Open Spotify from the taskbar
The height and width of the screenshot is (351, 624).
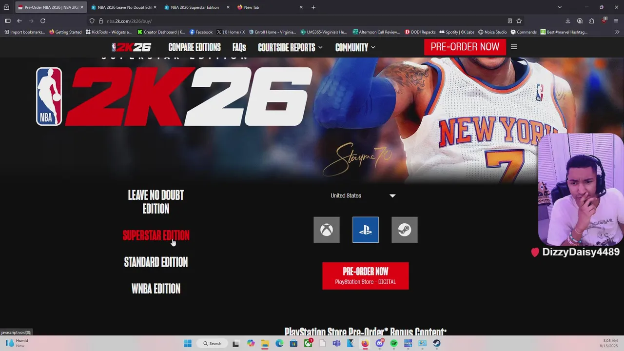(x=394, y=343)
